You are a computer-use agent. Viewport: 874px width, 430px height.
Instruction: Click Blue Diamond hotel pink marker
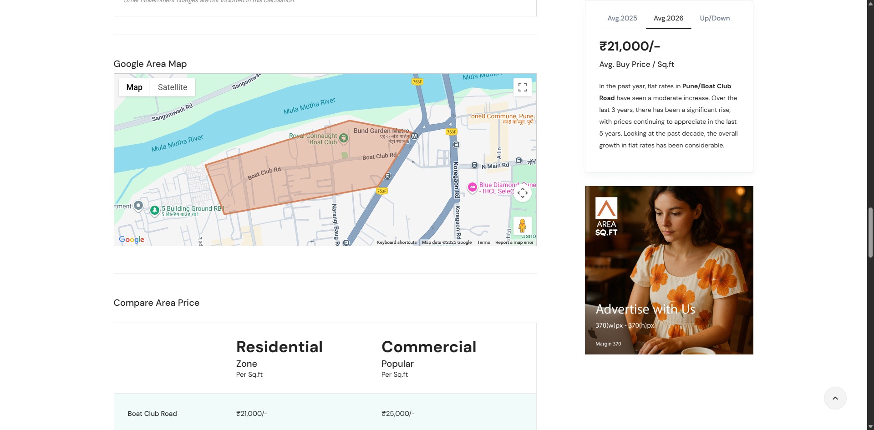click(x=473, y=187)
